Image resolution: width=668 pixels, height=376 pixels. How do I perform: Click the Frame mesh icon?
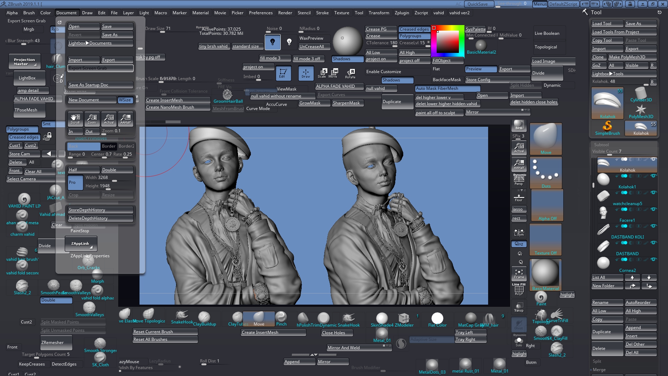519,273
